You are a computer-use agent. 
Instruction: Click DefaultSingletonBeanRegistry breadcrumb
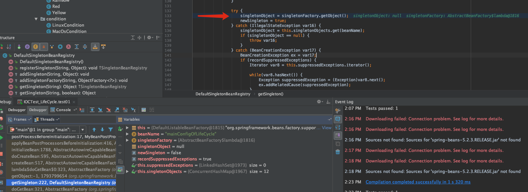[x=223, y=94]
